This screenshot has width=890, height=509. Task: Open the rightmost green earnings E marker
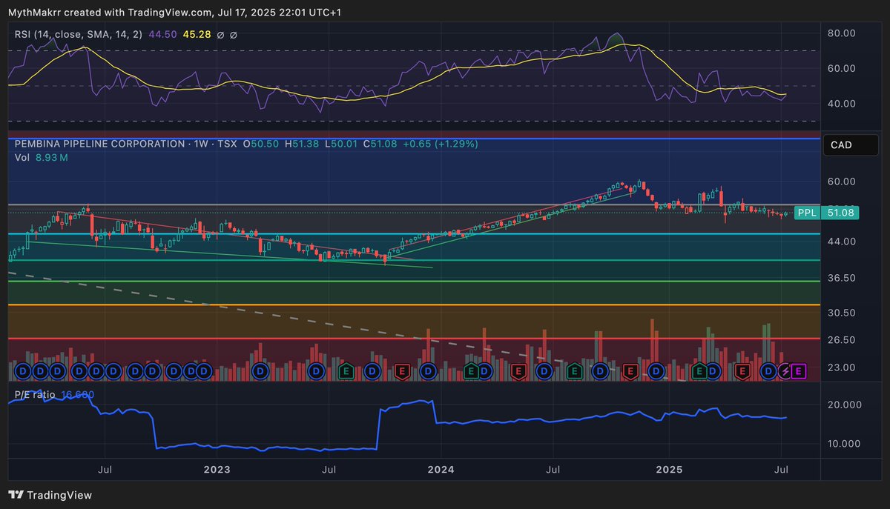click(x=699, y=370)
